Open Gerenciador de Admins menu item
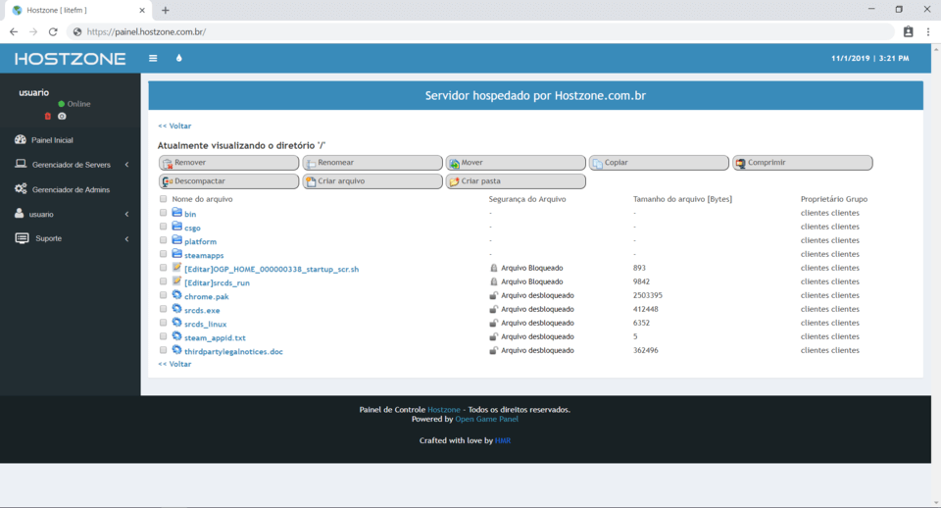Screen dimensions: 941x508 71,189
